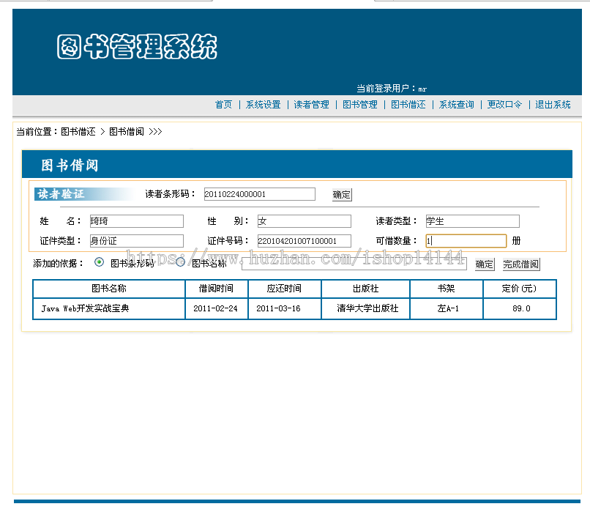The height and width of the screenshot is (512, 590).
Task: Click the 当前位置 breadcrumb text
Action: (x=89, y=132)
